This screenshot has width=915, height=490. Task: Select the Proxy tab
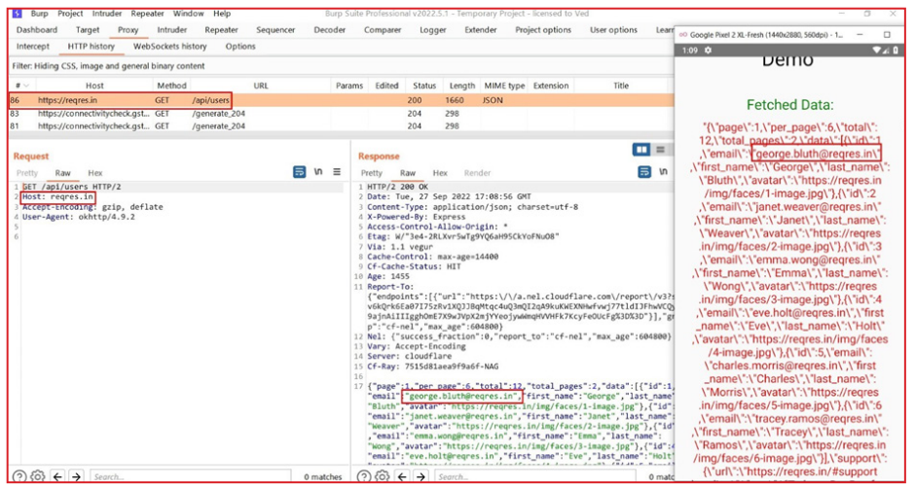point(128,30)
